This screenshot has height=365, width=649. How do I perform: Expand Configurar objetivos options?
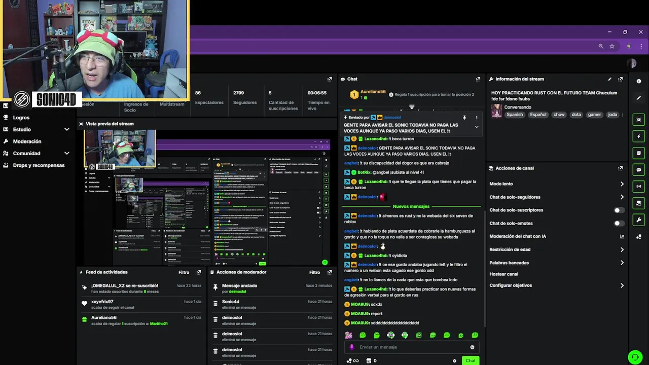point(622,285)
